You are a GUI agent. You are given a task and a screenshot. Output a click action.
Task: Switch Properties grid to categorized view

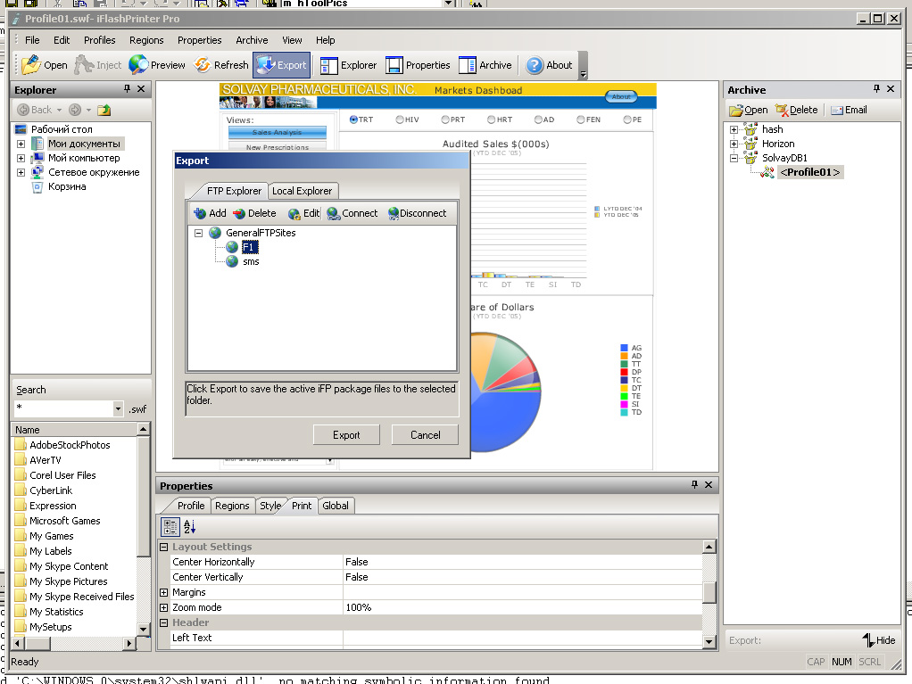(170, 527)
